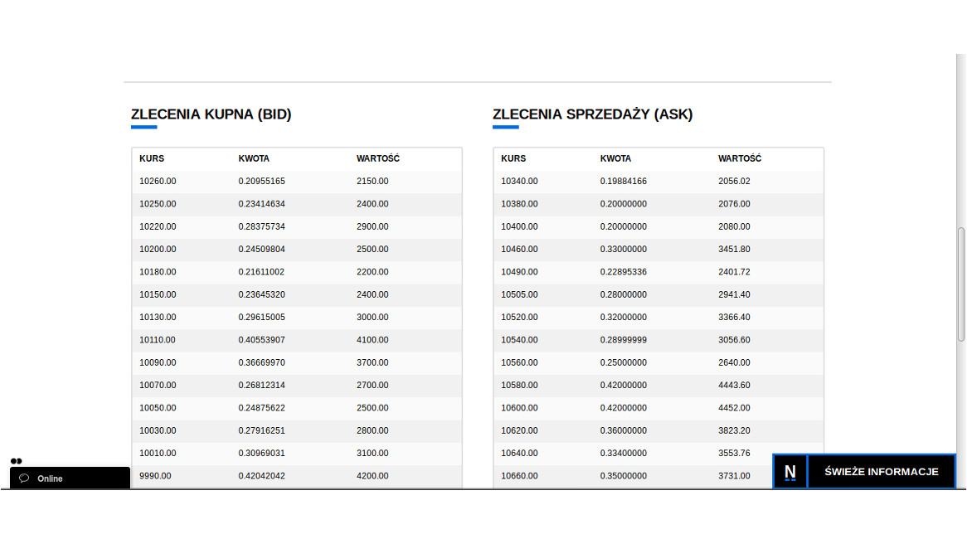Select ask rate 10380.00
Screen dimensions: 967x544
(519, 204)
